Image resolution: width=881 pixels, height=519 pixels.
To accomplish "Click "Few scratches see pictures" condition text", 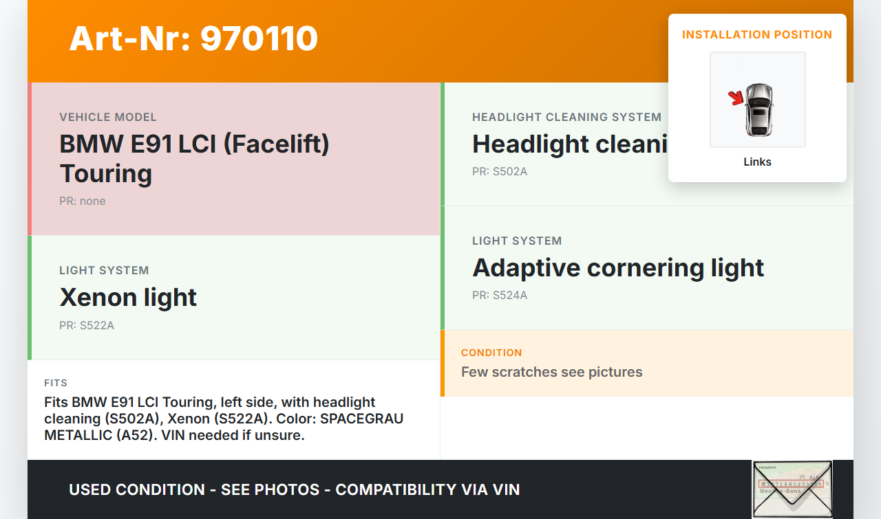I will 551,372.
